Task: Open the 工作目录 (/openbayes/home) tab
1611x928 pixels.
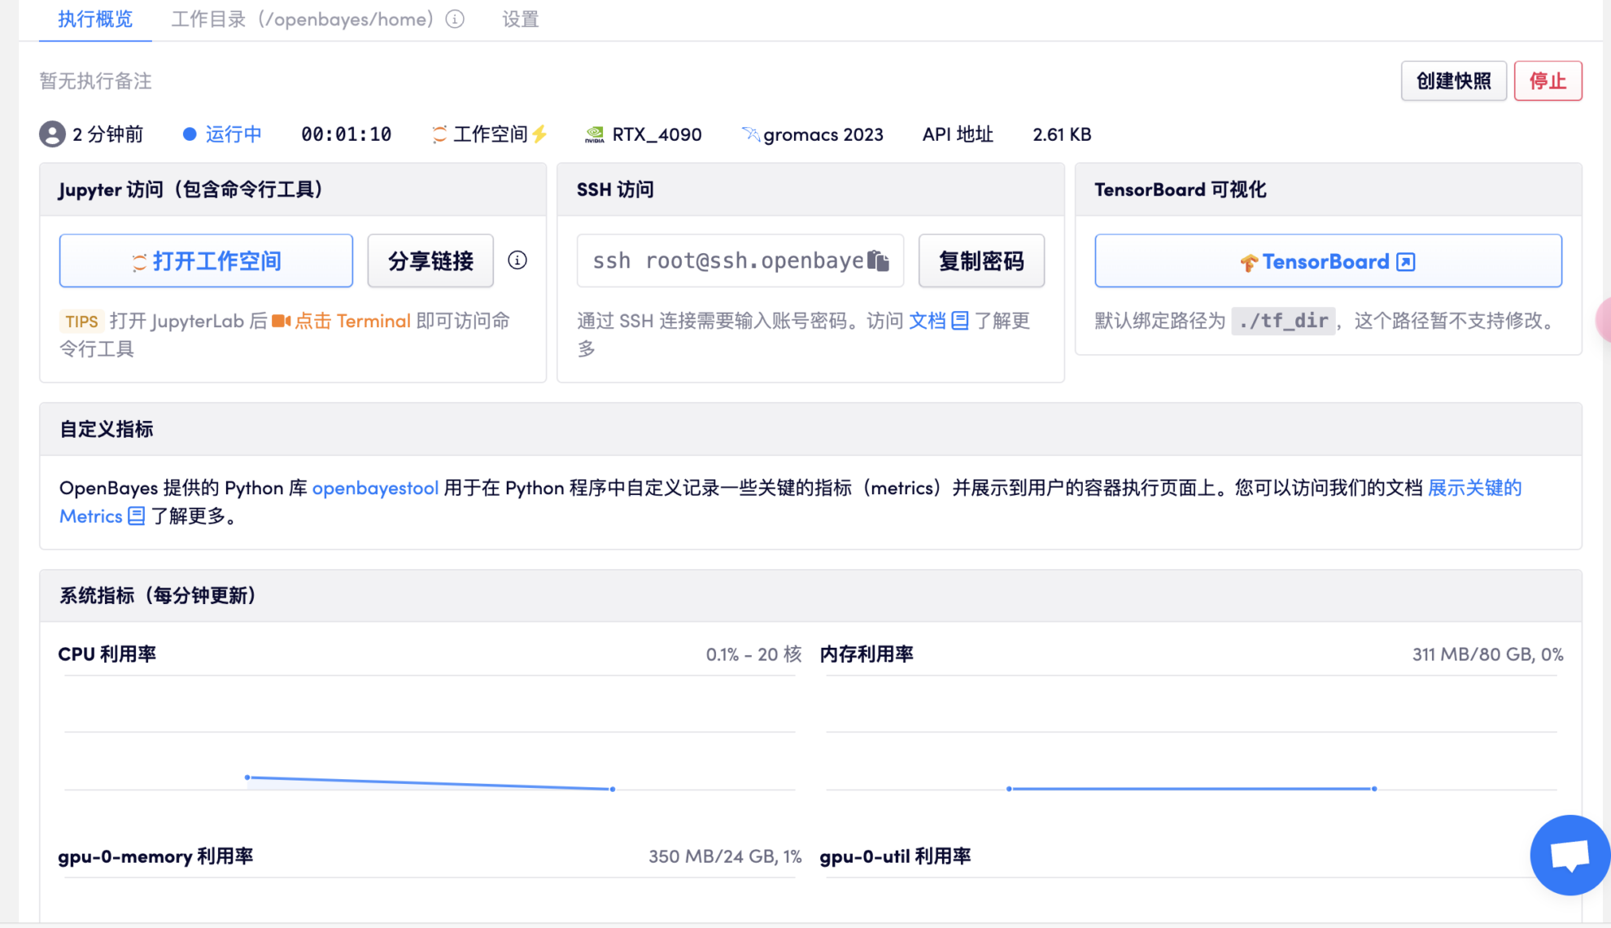Action: pos(303,19)
